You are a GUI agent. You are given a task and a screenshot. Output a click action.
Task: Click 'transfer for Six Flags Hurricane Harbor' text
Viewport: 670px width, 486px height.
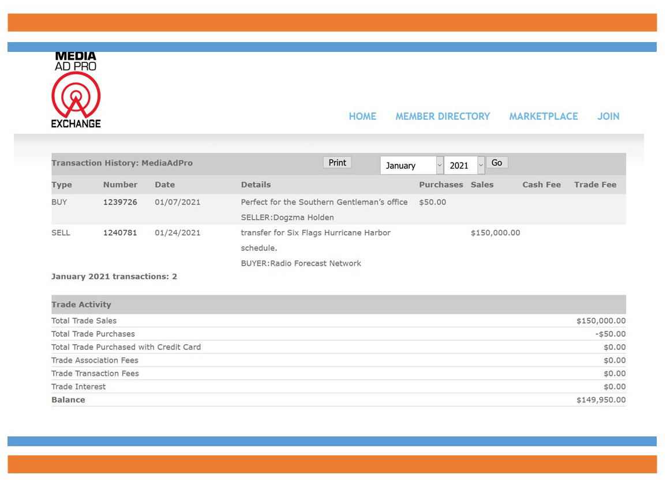(315, 233)
